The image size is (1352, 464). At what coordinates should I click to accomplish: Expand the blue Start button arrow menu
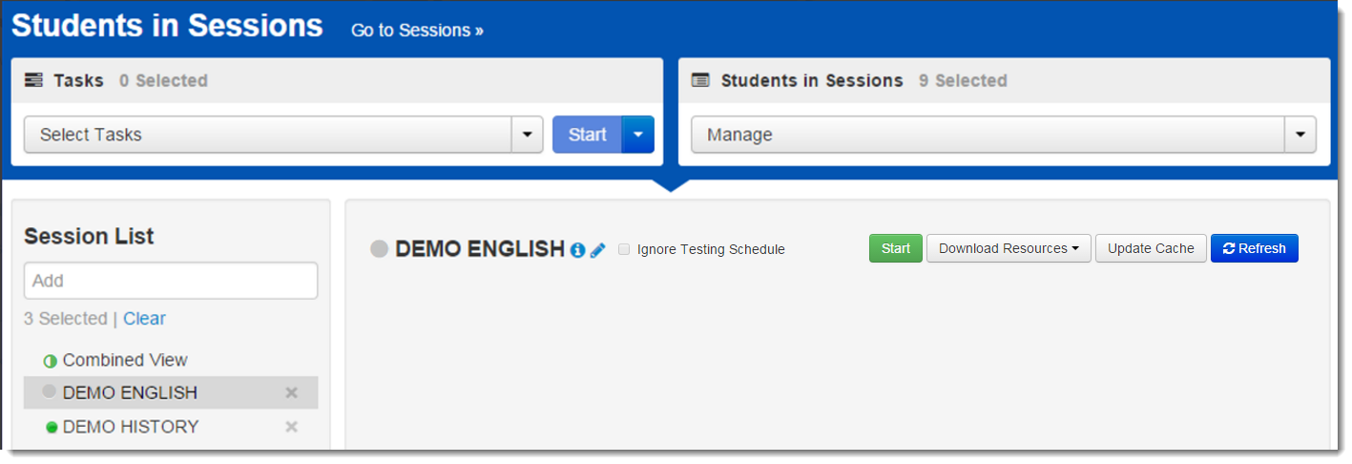638,135
